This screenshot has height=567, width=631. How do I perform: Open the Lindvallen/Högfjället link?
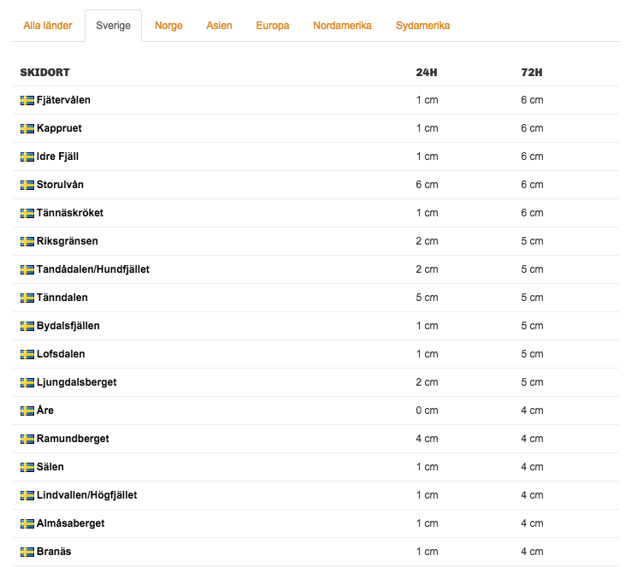click(x=87, y=495)
